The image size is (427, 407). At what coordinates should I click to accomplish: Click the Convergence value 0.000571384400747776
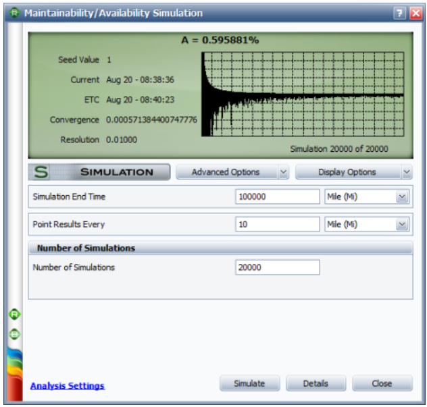(151, 119)
